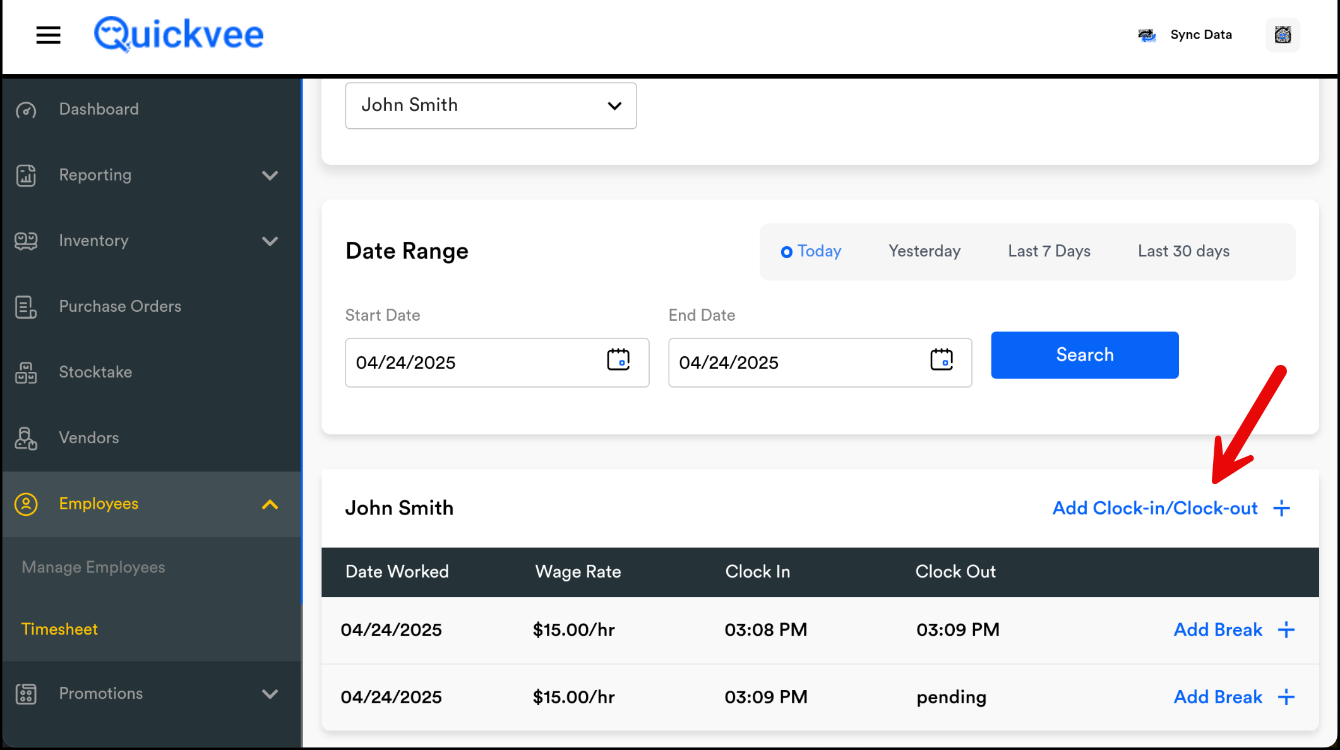
Task: Open the hamburger menu icon
Action: coord(48,35)
